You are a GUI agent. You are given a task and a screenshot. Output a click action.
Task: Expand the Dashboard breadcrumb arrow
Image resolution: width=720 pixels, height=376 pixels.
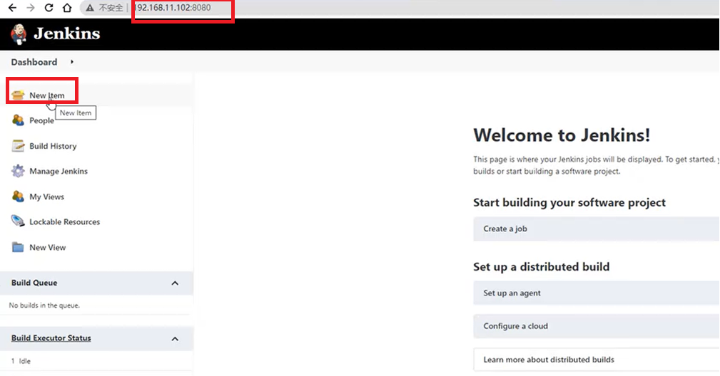[x=72, y=62]
